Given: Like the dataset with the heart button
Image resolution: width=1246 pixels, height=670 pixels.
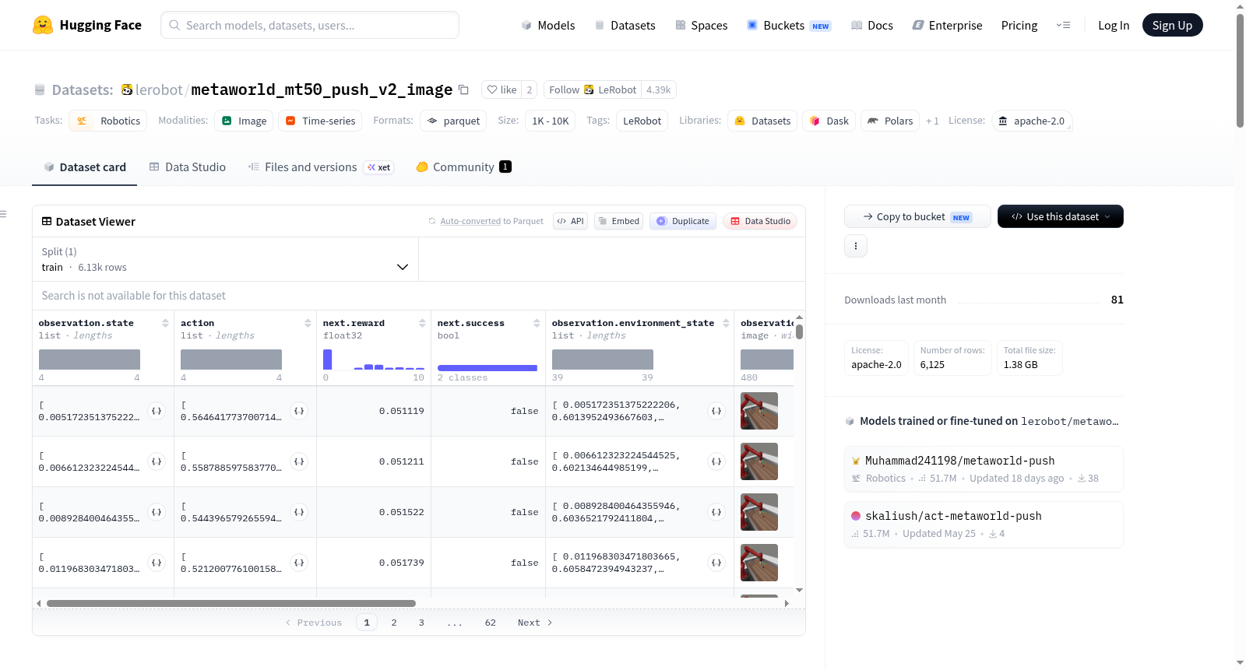Looking at the screenshot, I should (x=502, y=89).
